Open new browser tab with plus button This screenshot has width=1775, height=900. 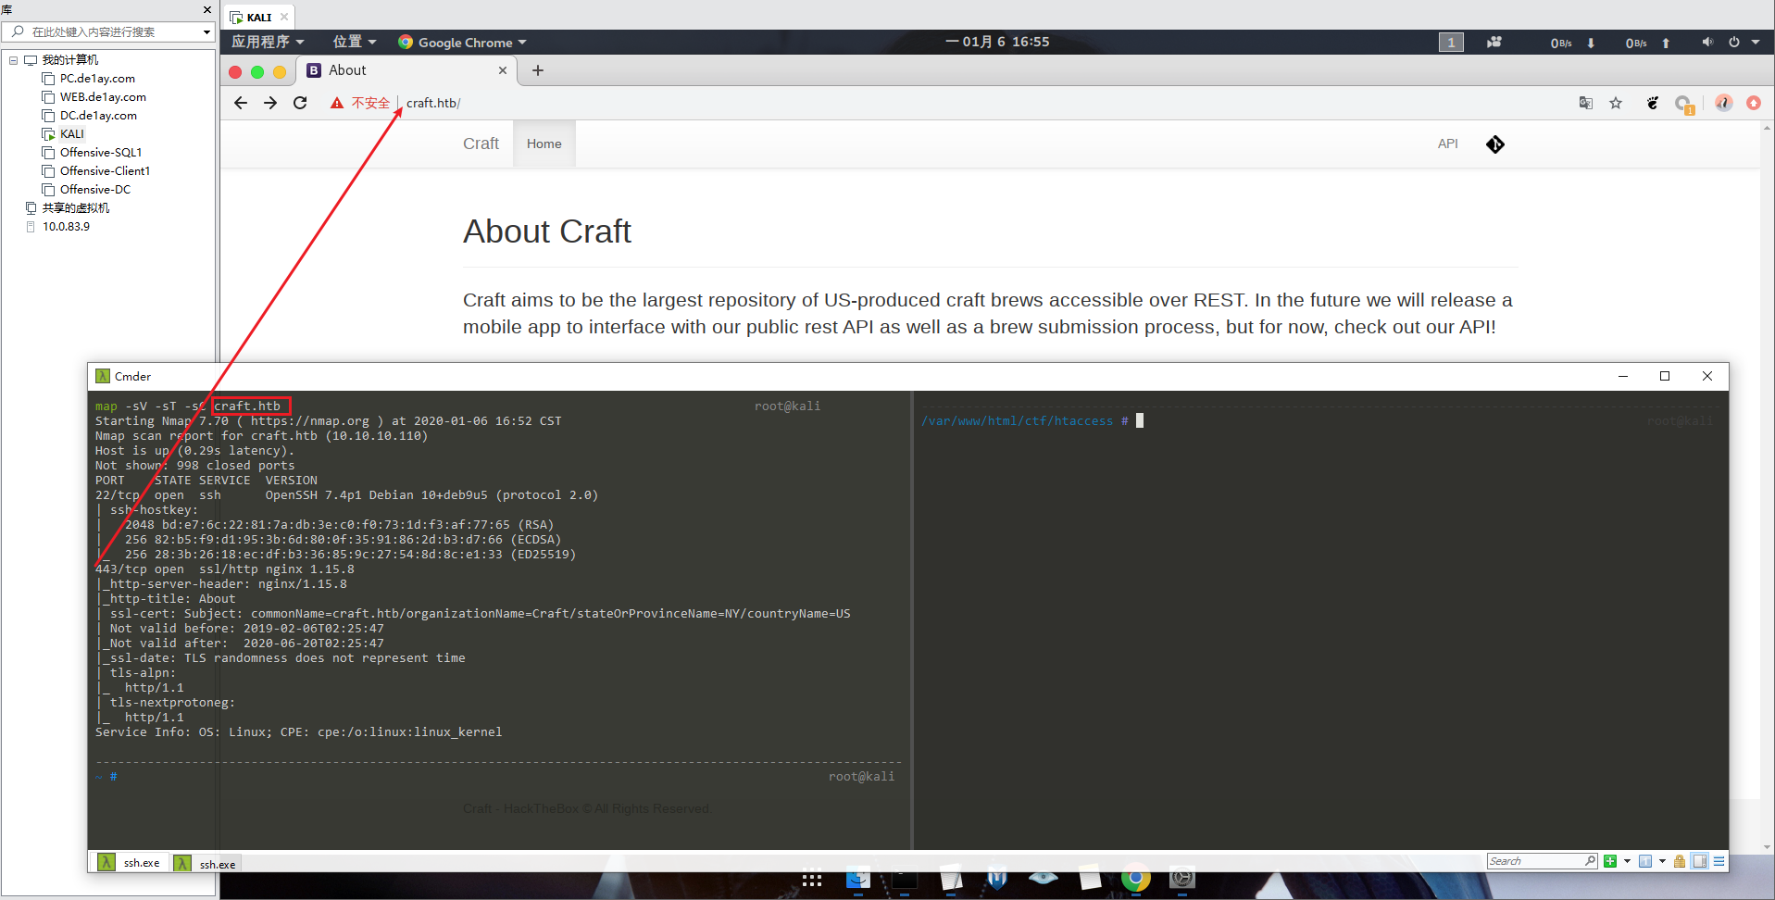tap(538, 70)
